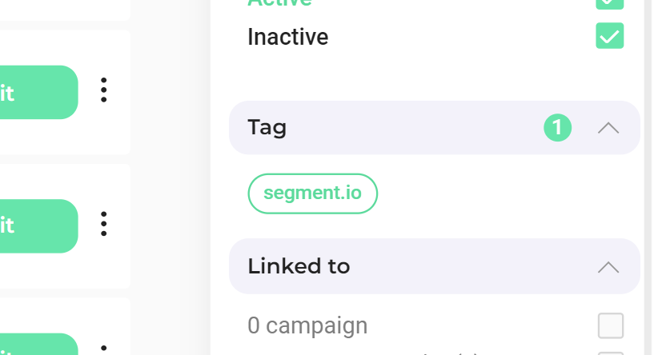
Task: Click the green tag count badge
Action: click(558, 128)
